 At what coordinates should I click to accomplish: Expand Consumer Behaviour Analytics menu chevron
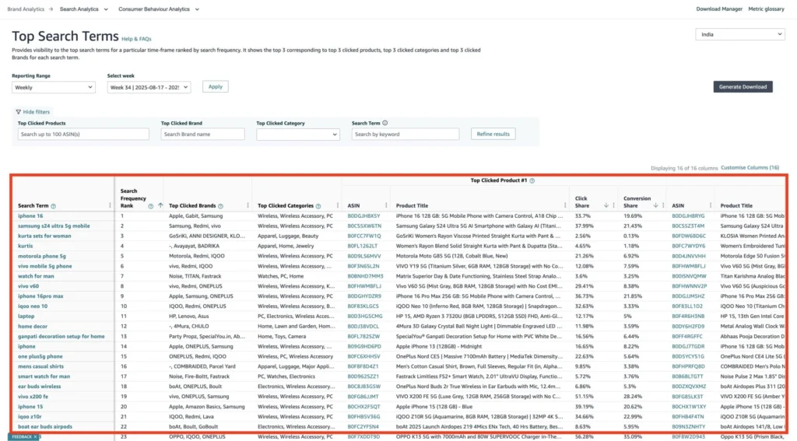pyautogui.click(x=197, y=9)
